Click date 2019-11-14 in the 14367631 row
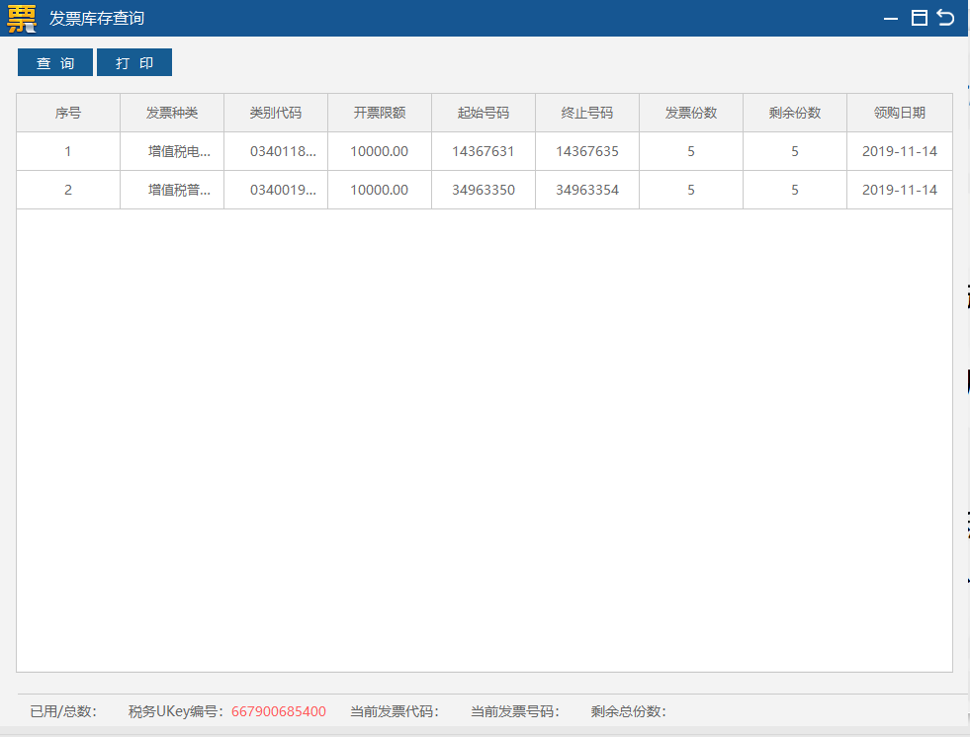 click(x=900, y=151)
